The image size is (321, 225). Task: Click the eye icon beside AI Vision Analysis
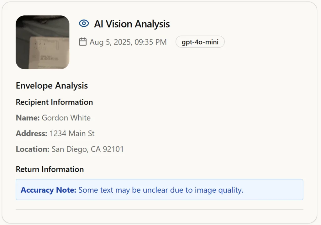pos(84,23)
